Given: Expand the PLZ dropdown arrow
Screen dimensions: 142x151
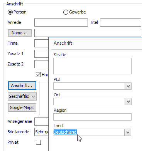Looking at the screenshot, I should (x=128, y=86).
